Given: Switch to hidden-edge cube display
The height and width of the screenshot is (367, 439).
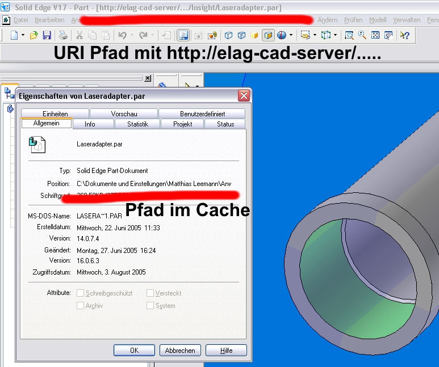Looking at the screenshot, I should pyautogui.click(x=241, y=35).
